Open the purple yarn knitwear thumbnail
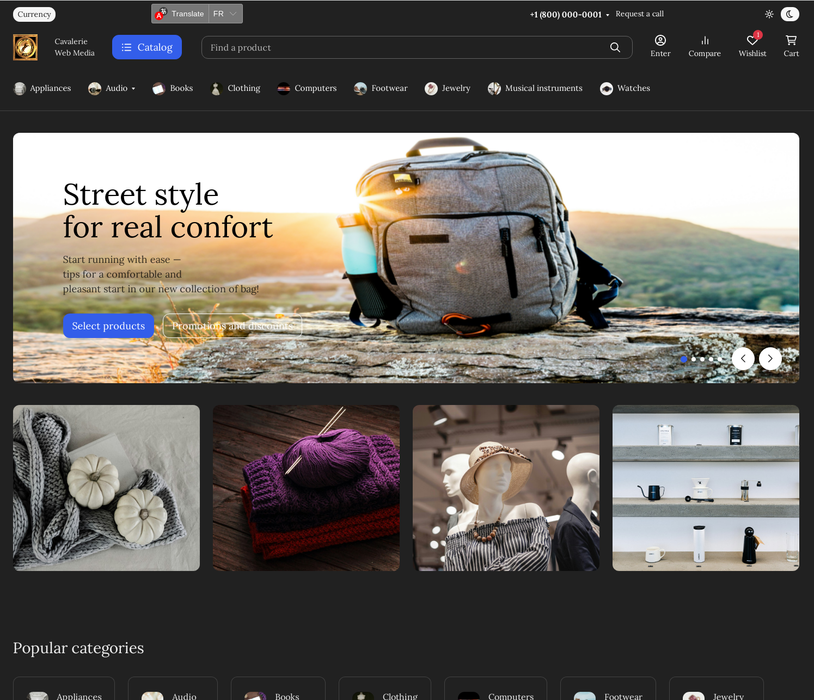 pos(306,488)
